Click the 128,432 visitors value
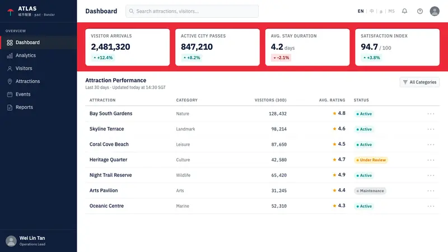Screen dimensions: 448x252 [x=277, y=114]
